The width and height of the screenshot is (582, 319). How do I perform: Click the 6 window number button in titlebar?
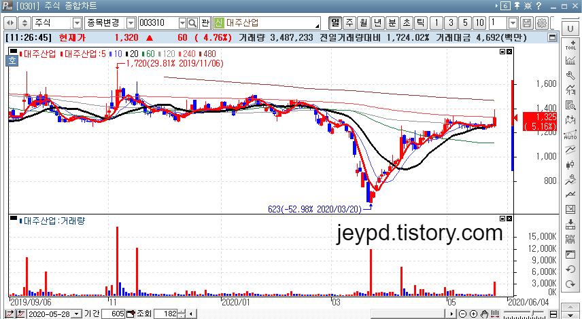pyautogui.click(x=506, y=6)
